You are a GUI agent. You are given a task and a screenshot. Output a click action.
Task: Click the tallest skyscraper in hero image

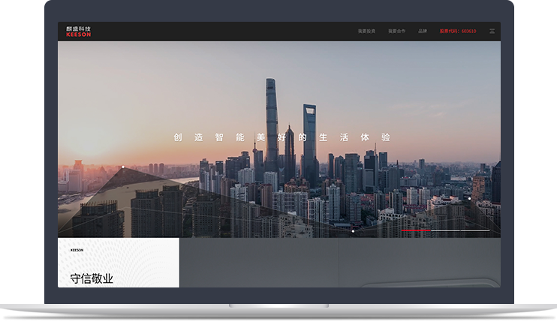point(271,120)
